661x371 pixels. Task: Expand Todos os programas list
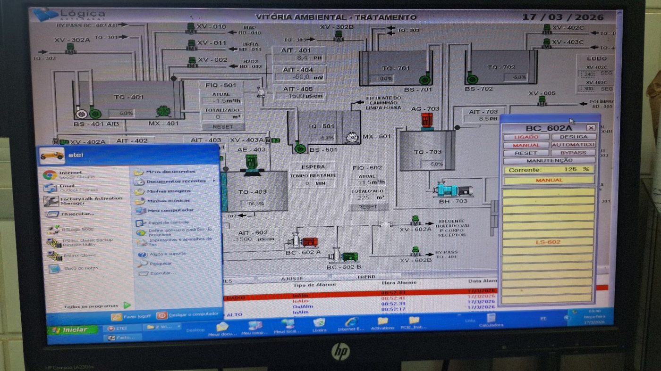(x=97, y=306)
